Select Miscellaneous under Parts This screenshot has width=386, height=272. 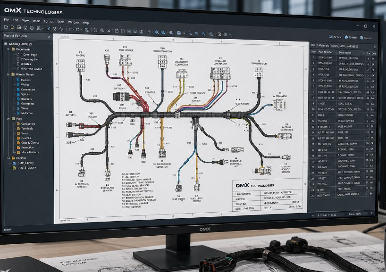30,152
